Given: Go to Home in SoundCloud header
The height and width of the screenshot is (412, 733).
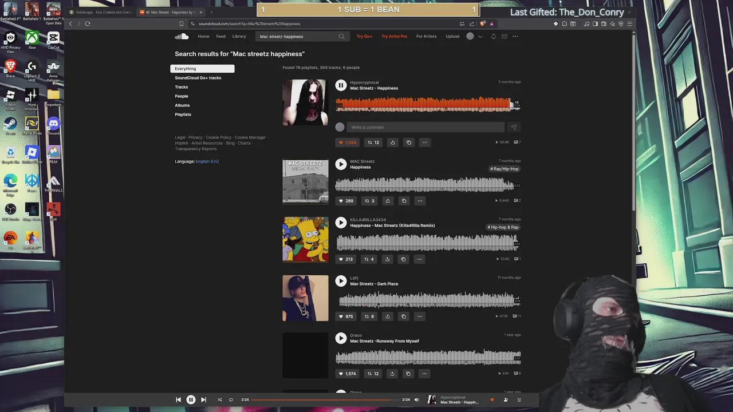Looking at the screenshot, I should 203,36.
